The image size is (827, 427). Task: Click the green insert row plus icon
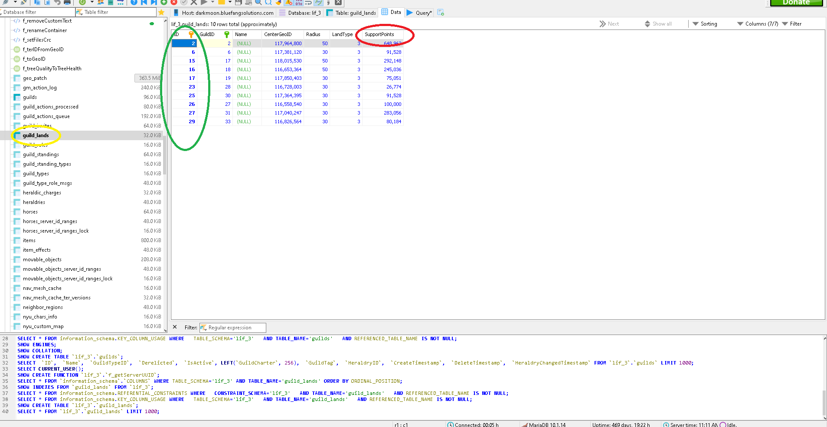pyautogui.click(x=164, y=2)
